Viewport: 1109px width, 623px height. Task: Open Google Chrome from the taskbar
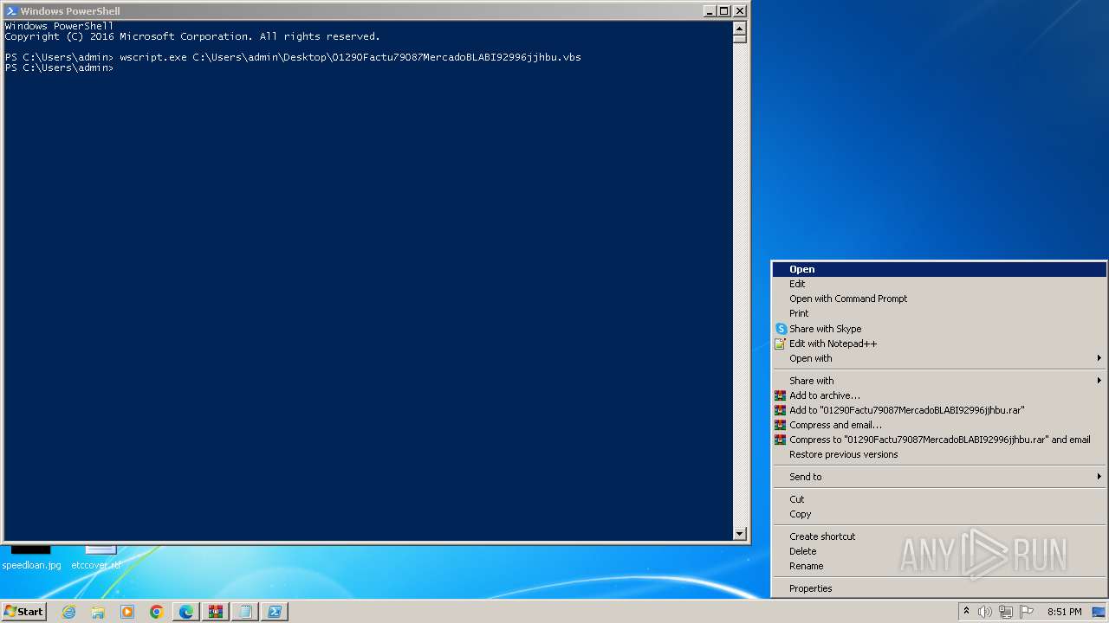[157, 612]
